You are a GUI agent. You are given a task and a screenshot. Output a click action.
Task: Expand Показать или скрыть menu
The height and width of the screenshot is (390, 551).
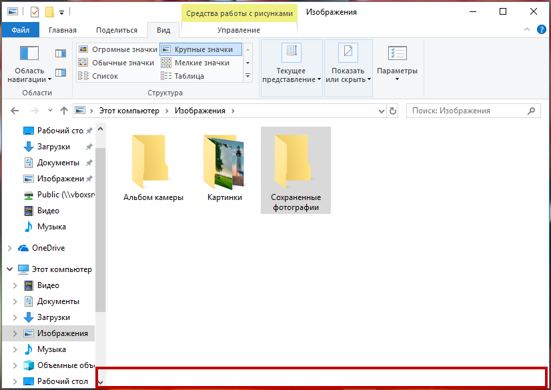pos(348,68)
